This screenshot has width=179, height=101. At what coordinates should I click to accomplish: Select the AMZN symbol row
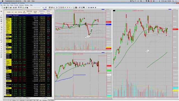(28, 63)
